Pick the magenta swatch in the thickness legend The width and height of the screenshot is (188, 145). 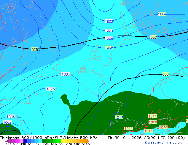18,141
